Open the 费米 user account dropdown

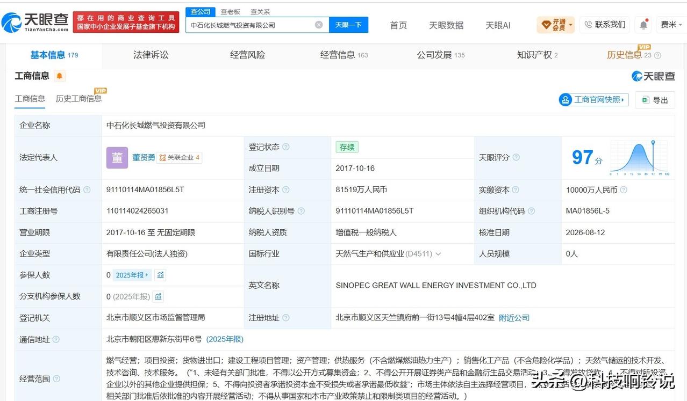click(671, 25)
